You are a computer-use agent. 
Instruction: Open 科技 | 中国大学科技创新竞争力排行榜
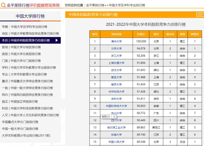click(27, 108)
